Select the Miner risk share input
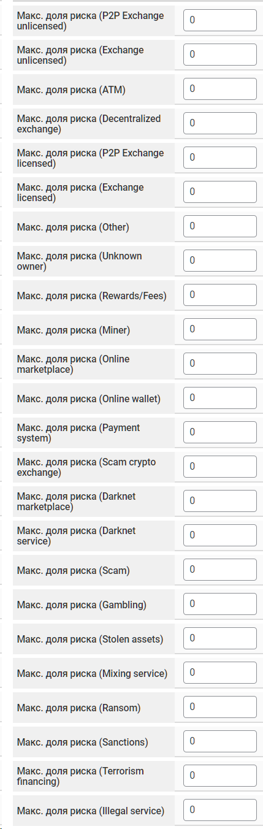The image size is (263, 829). (220, 329)
